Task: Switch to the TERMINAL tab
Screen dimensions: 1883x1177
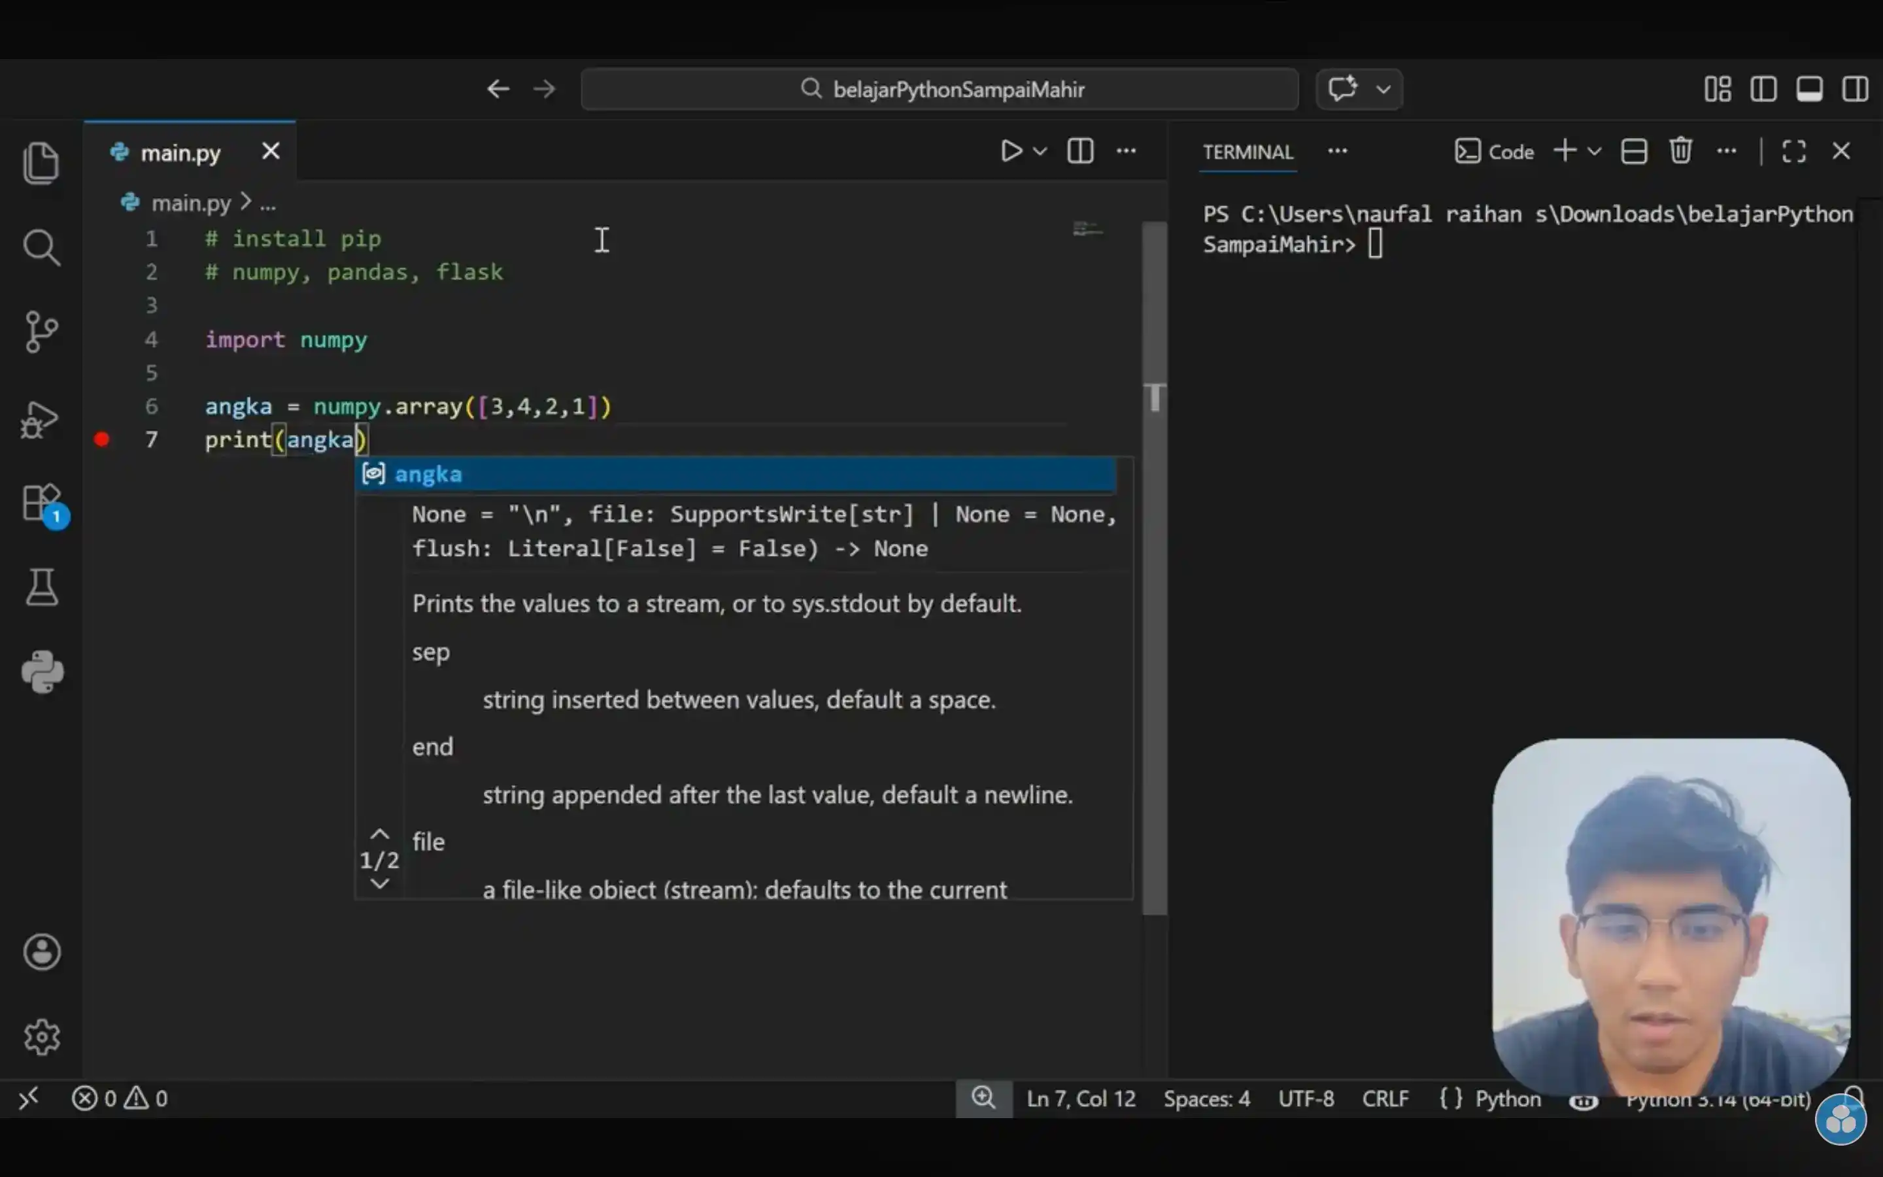Action: coord(1247,152)
